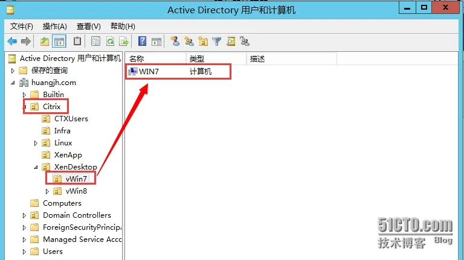
Task: Select the CTXUsers OU
Action: click(71, 119)
